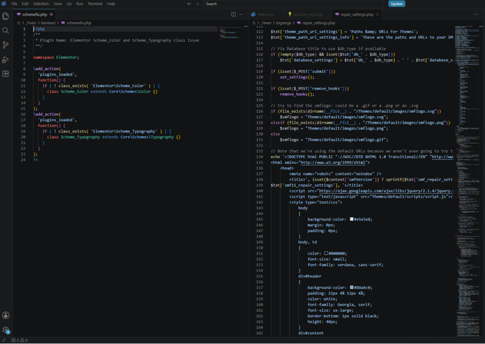Click the 'div#header' selector line
Viewport: 485px width, 344px height.
coord(310,276)
